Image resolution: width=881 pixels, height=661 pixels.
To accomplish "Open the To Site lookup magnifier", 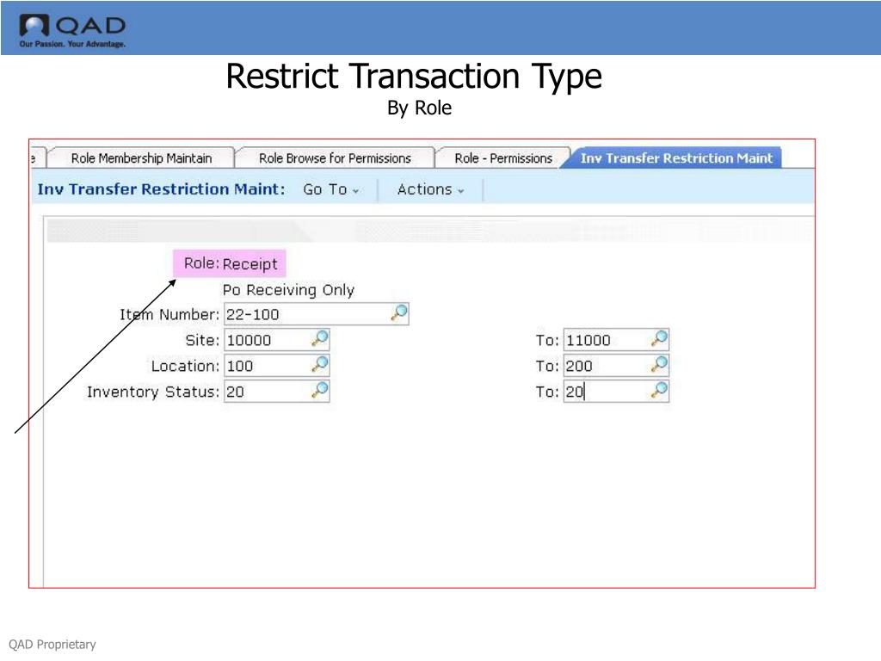I will (x=658, y=339).
